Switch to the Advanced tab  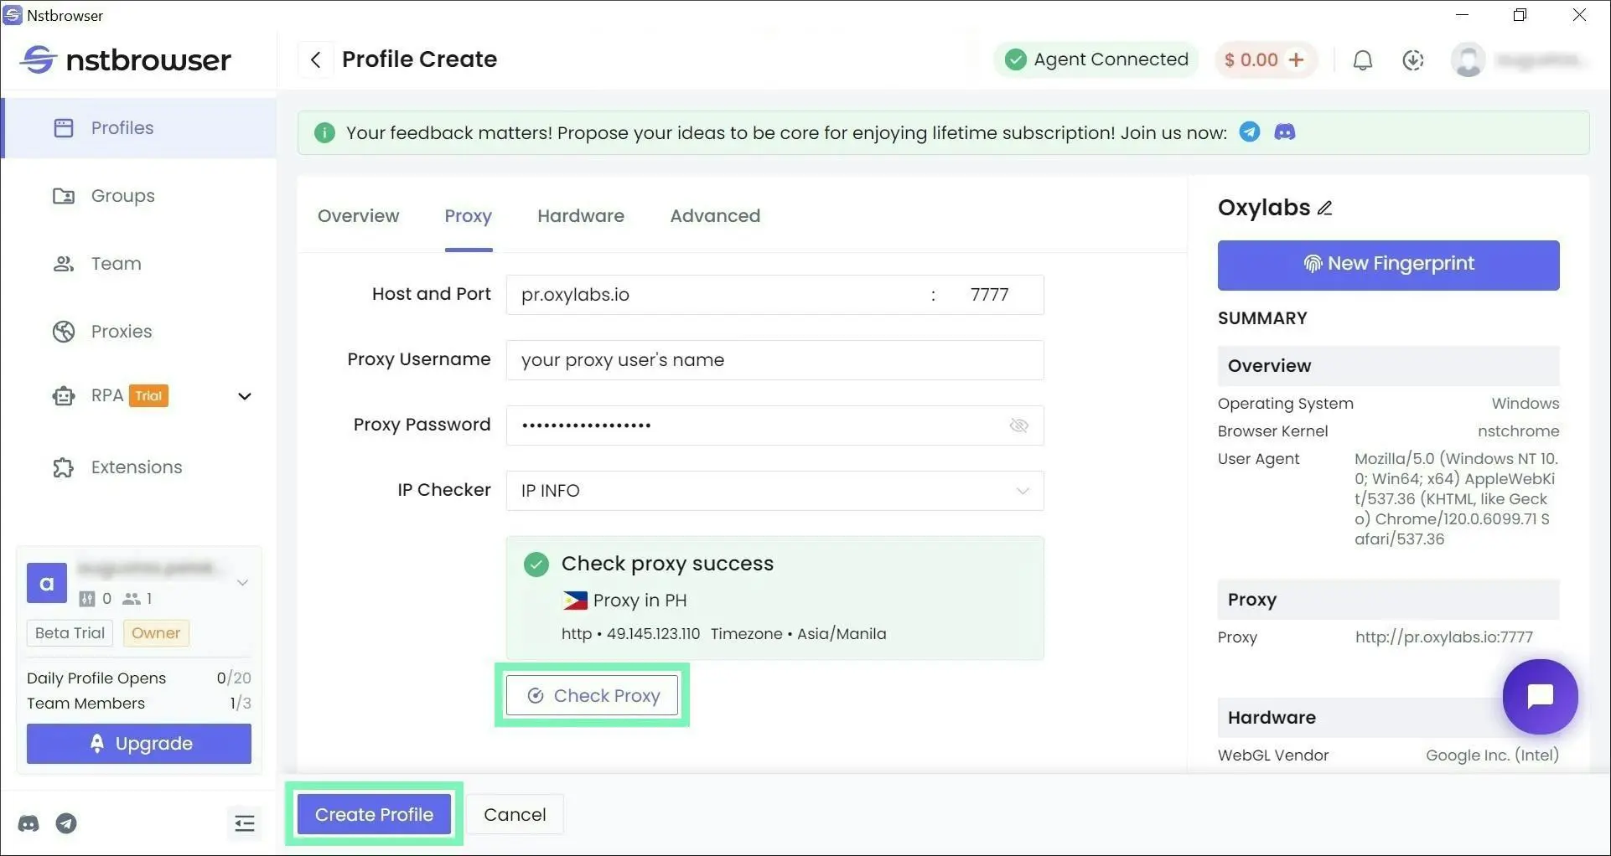coord(715,216)
